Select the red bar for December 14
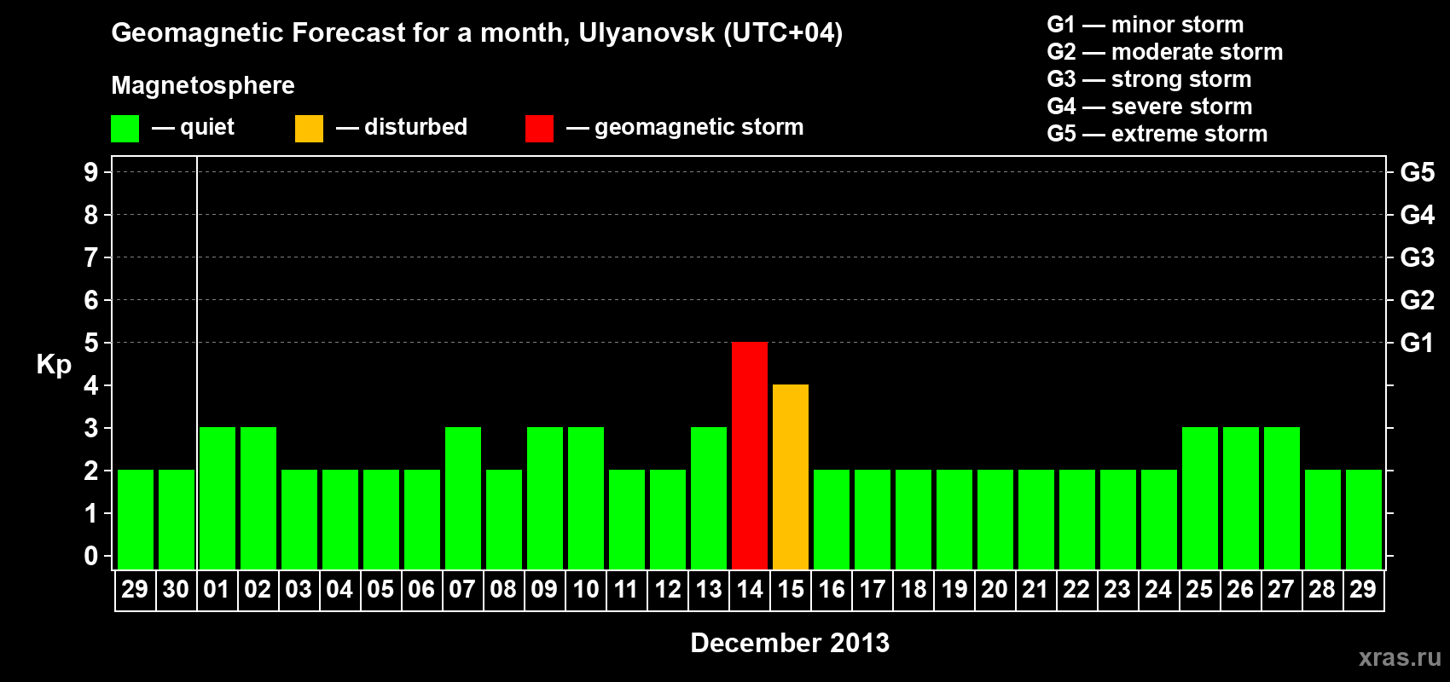The image size is (1450, 682). pos(750,455)
